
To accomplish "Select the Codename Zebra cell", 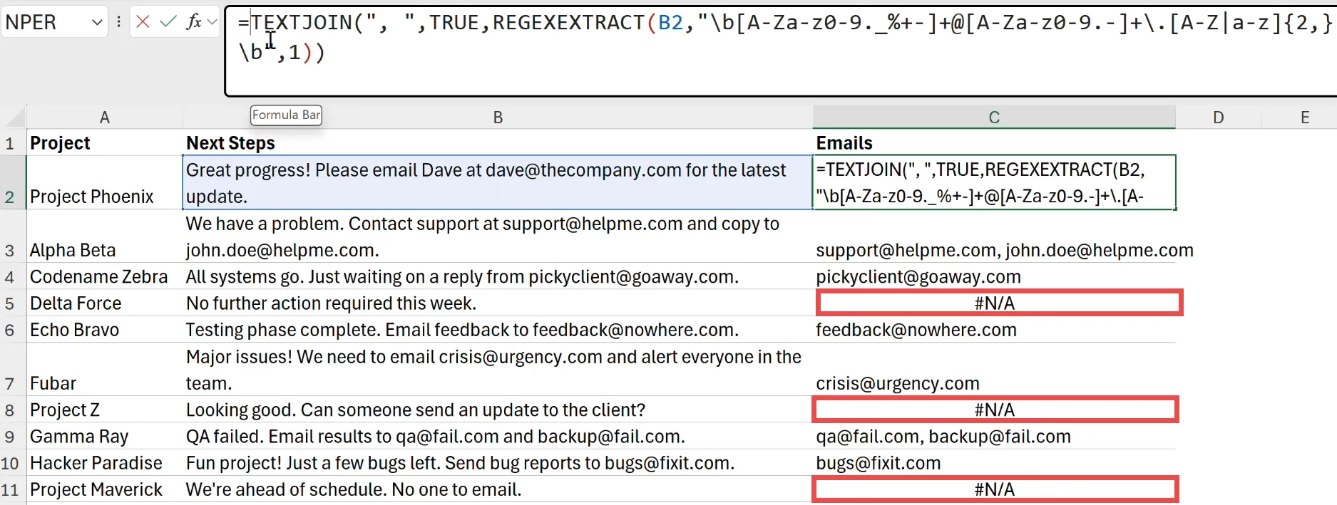I will [x=105, y=276].
